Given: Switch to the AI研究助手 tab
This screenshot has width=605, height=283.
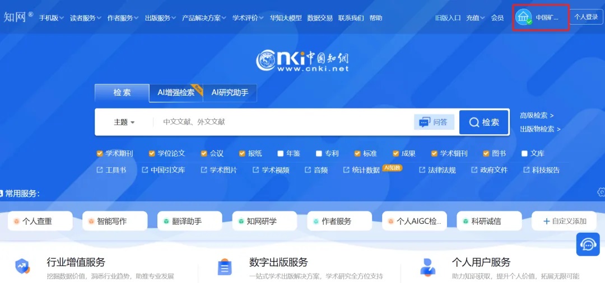Looking at the screenshot, I should point(230,93).
